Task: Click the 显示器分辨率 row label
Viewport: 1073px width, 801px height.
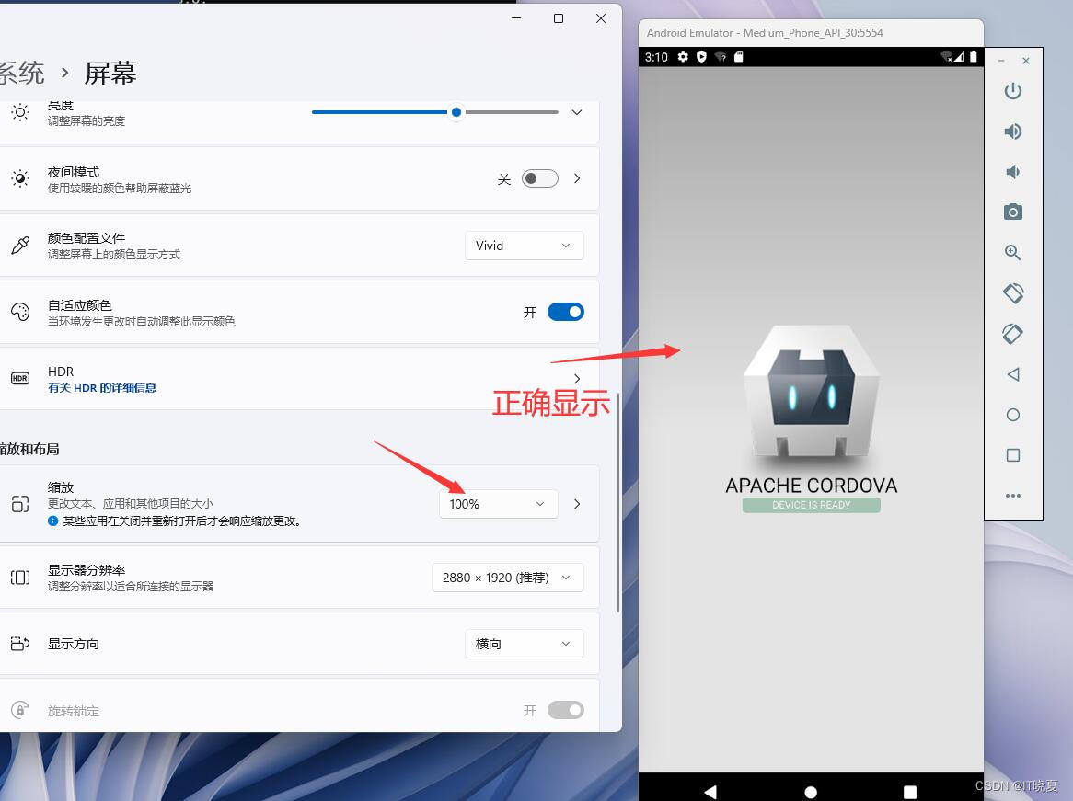Action: (x=87, y=570)
